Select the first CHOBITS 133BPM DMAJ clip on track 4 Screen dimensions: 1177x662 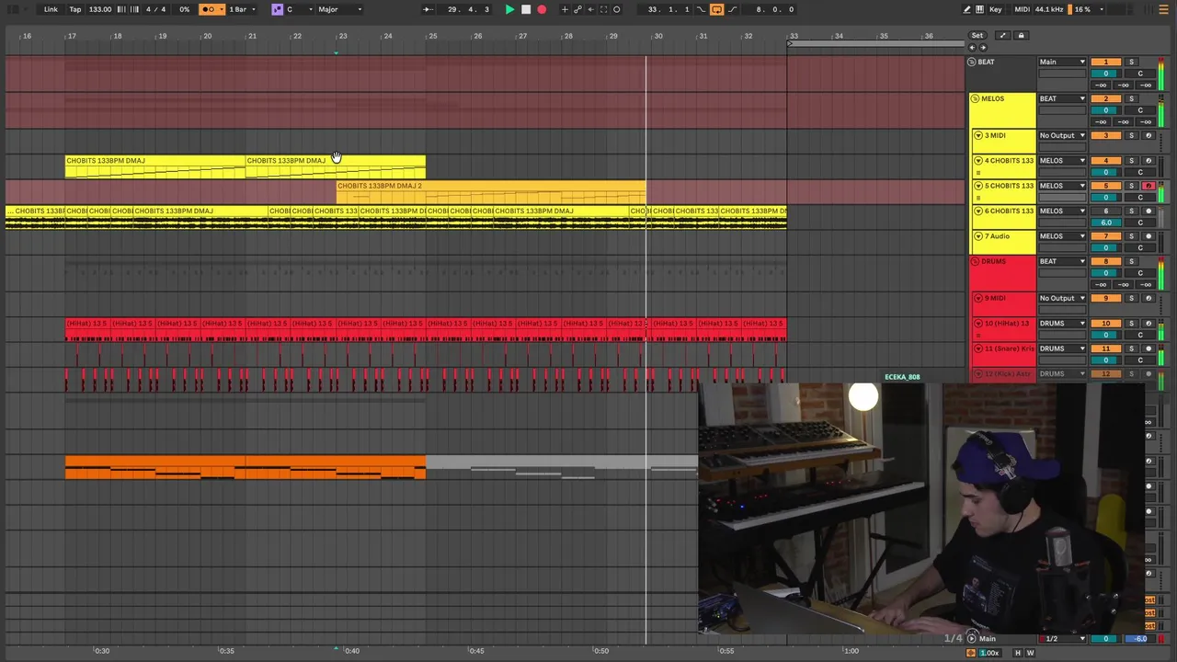coord(155,166)
